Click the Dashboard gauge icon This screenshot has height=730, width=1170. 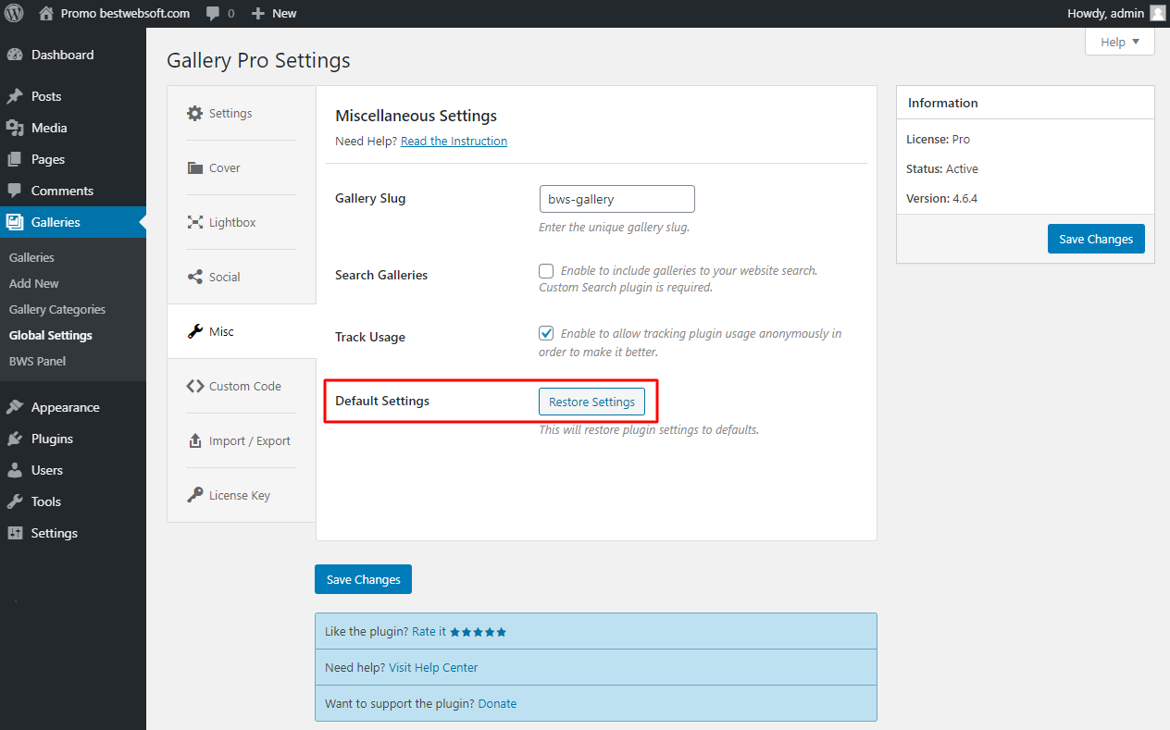[x=15, y=55]
